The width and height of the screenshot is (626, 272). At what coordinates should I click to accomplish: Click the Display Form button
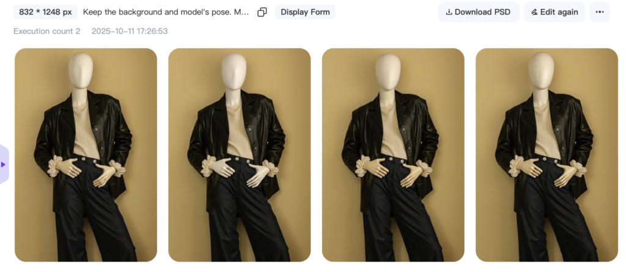coord(305,12)
